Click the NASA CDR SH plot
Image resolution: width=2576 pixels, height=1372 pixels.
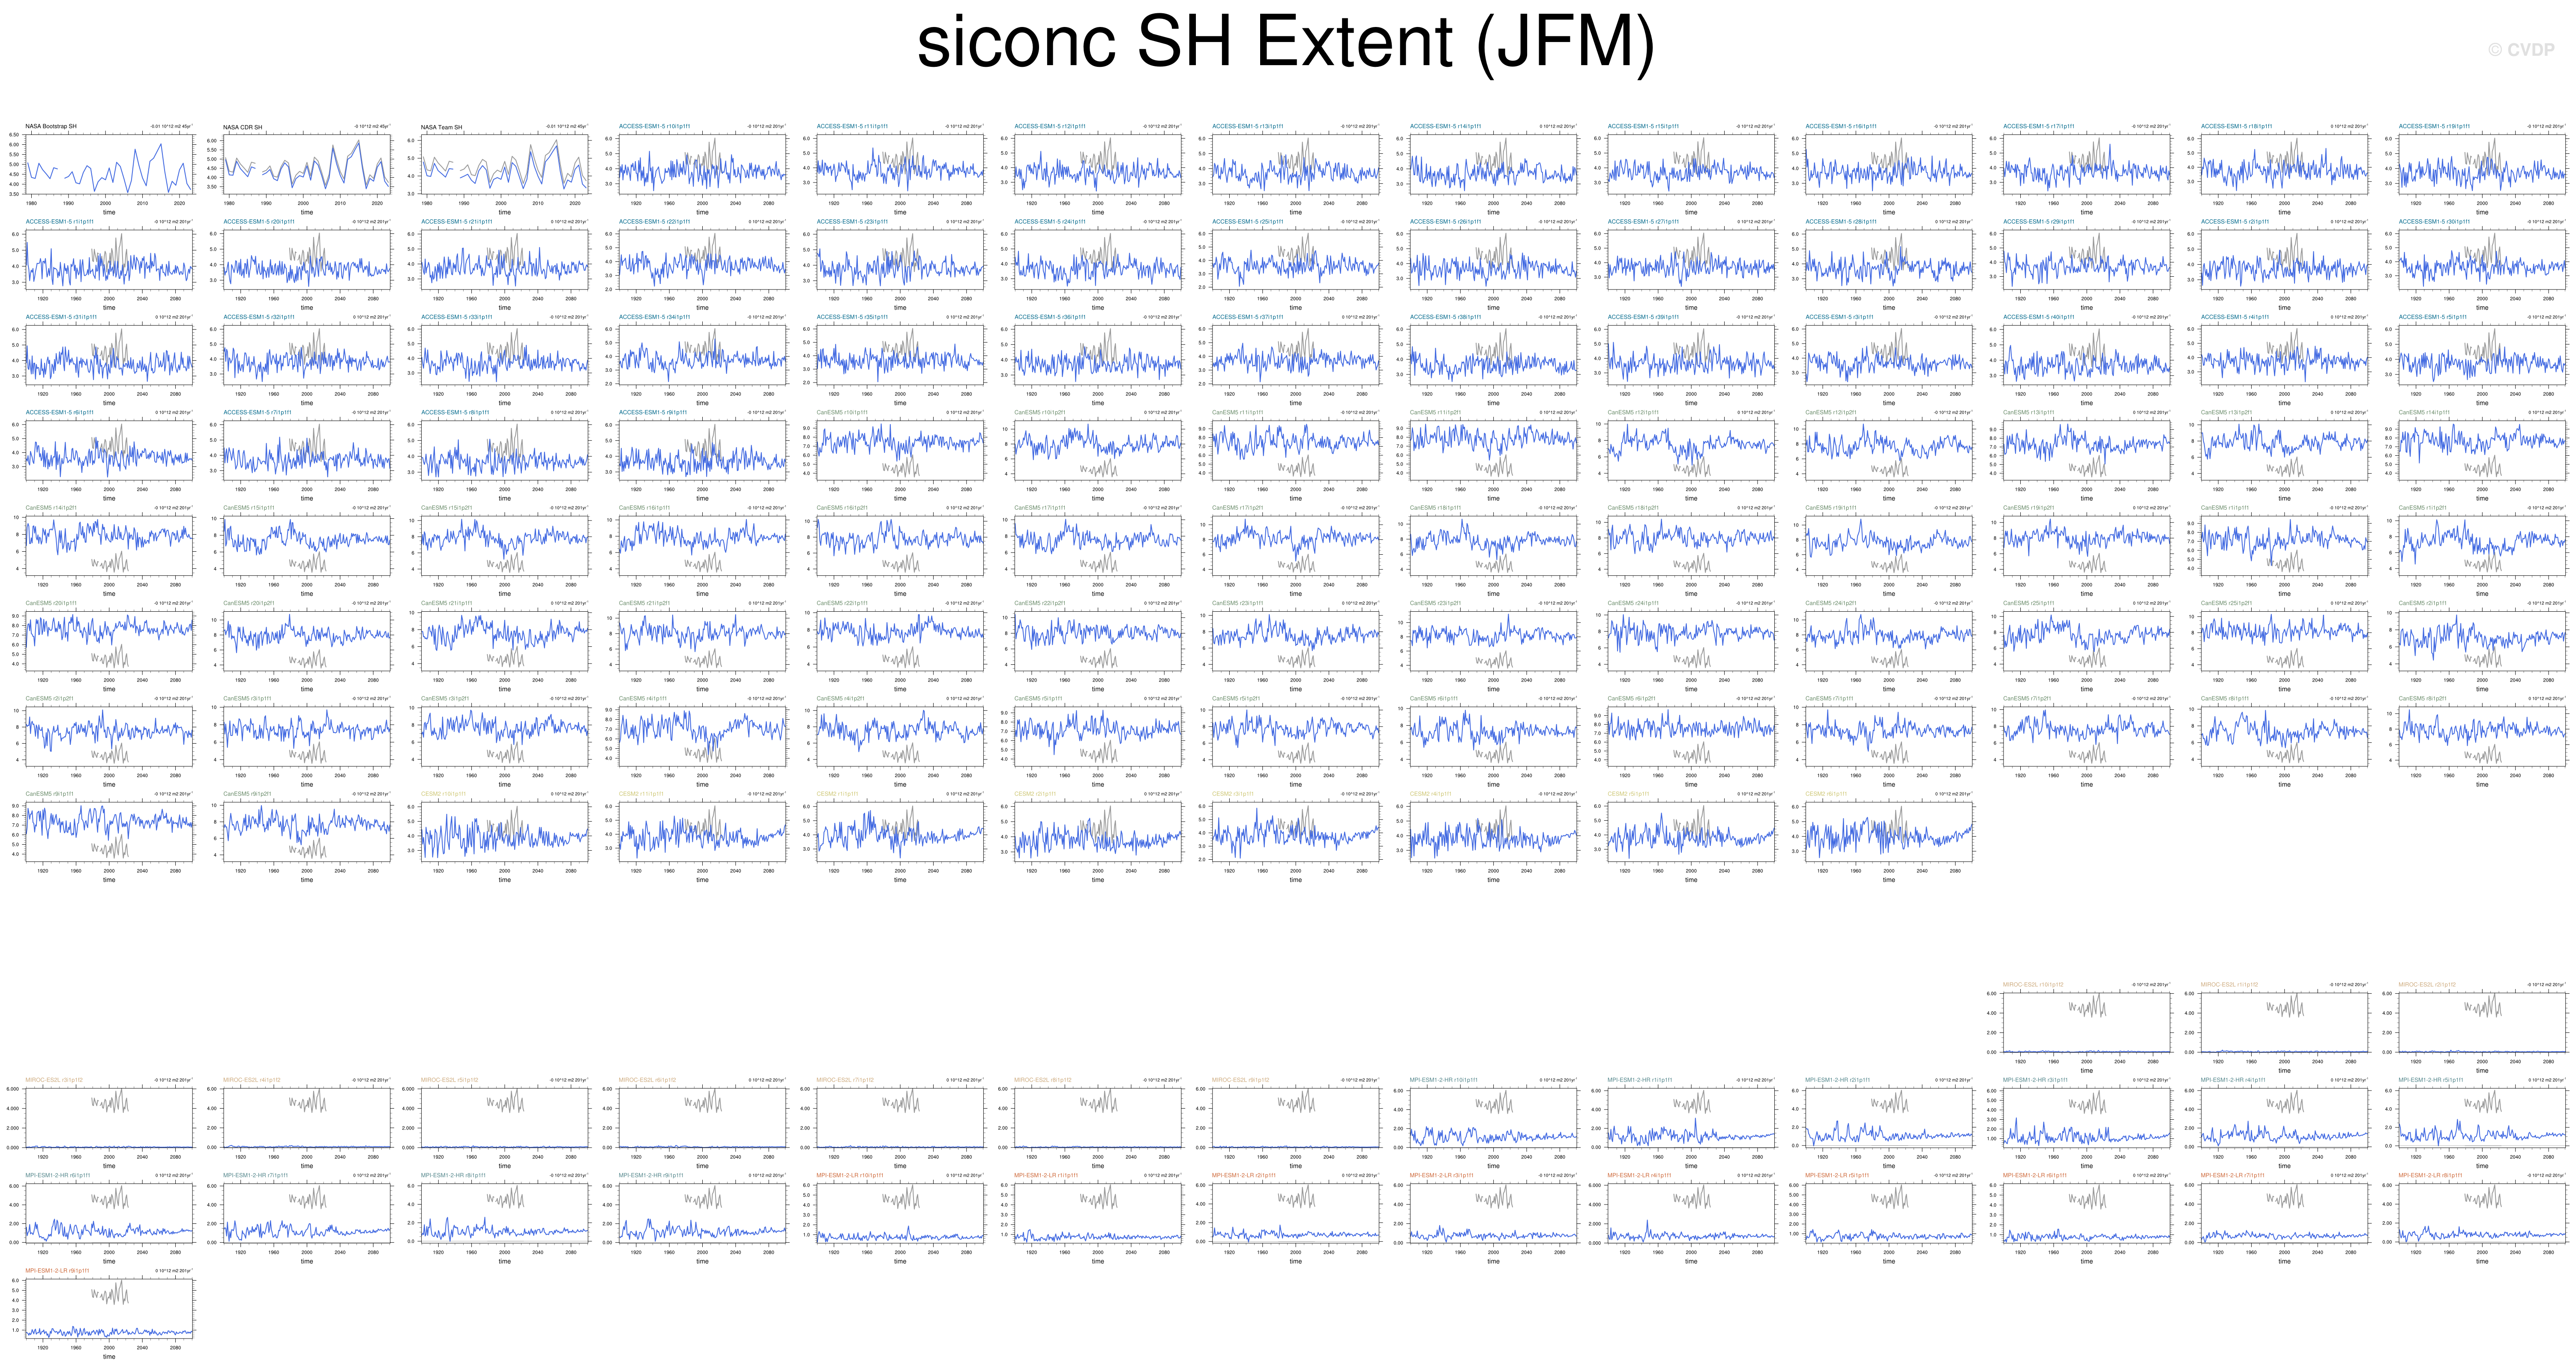(307, 164)
